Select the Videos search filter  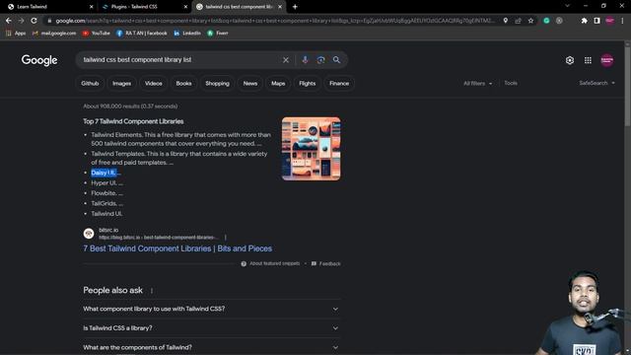(154, 83)
